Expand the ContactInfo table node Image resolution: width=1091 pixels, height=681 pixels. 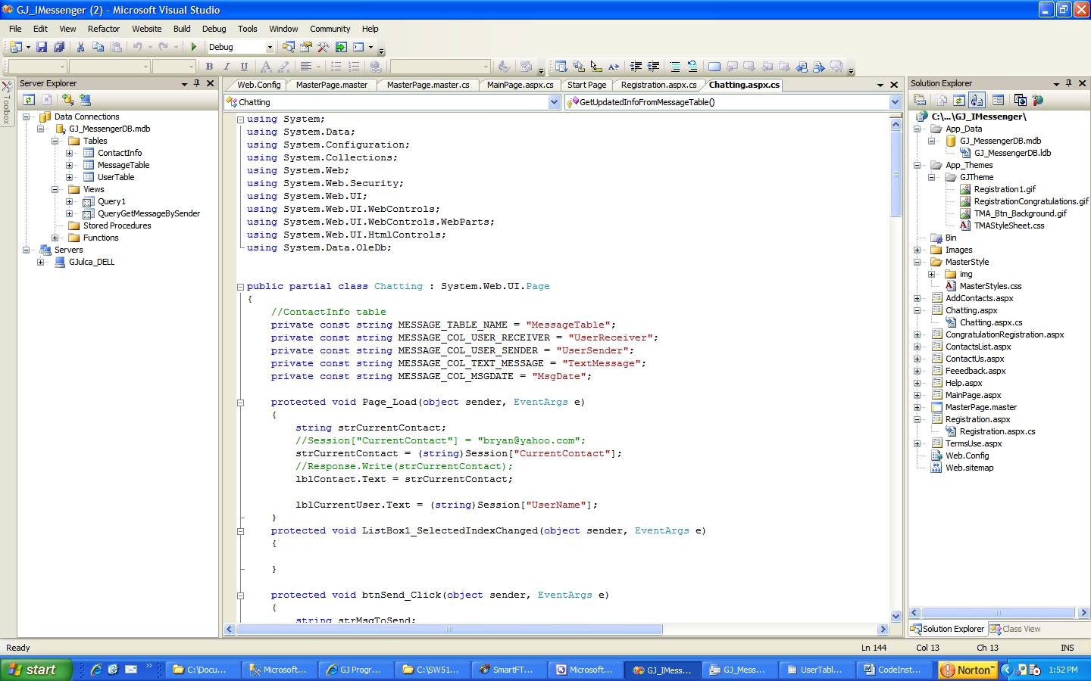tap(70, 153)
